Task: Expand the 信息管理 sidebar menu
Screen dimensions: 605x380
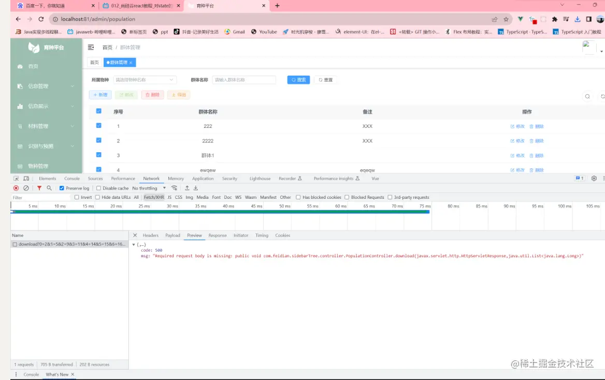Action: tap(46, 86)
